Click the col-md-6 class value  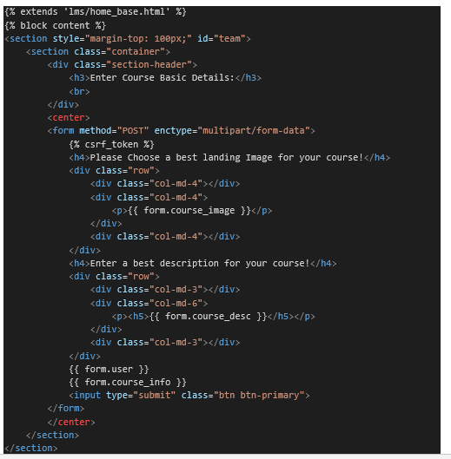coord(176,303)
